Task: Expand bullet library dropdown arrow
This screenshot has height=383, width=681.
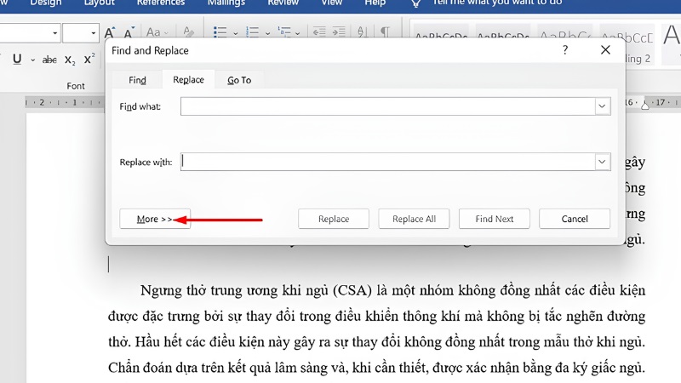Action: (236, 33)
